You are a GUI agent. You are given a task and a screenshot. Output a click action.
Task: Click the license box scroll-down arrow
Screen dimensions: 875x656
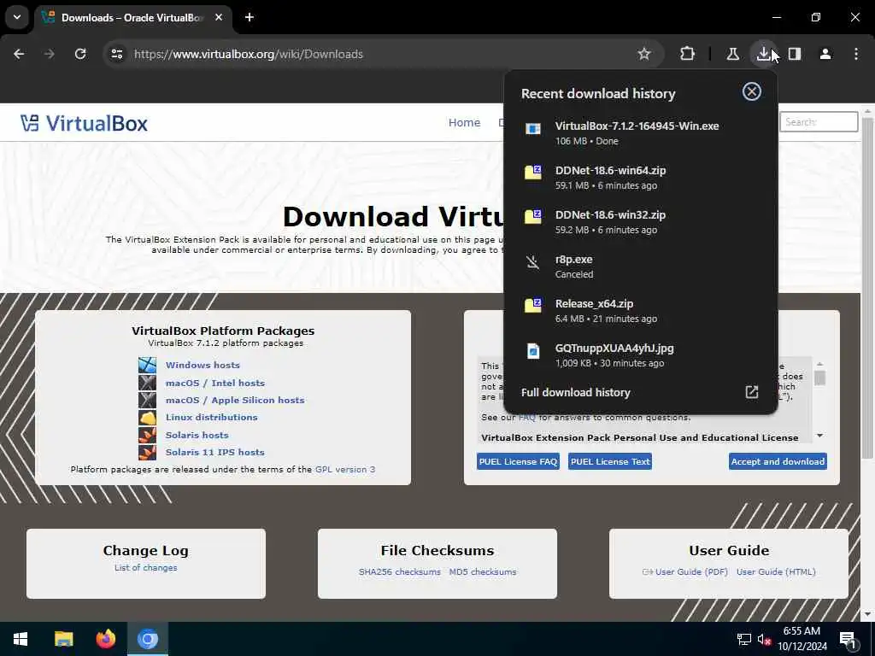click(819, 436)
